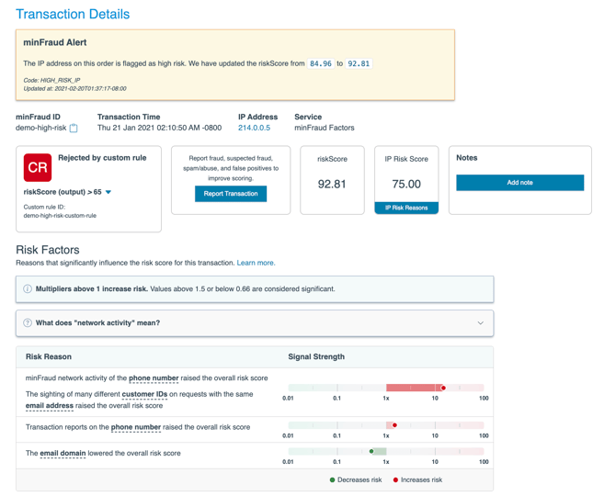Viewport: 616px width, 496px height.
Task: Click the Notes card heading
Action: pos(467,158)
